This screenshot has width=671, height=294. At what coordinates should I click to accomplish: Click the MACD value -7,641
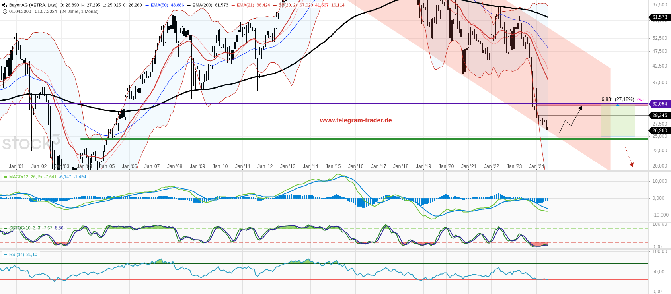[51, 177]
